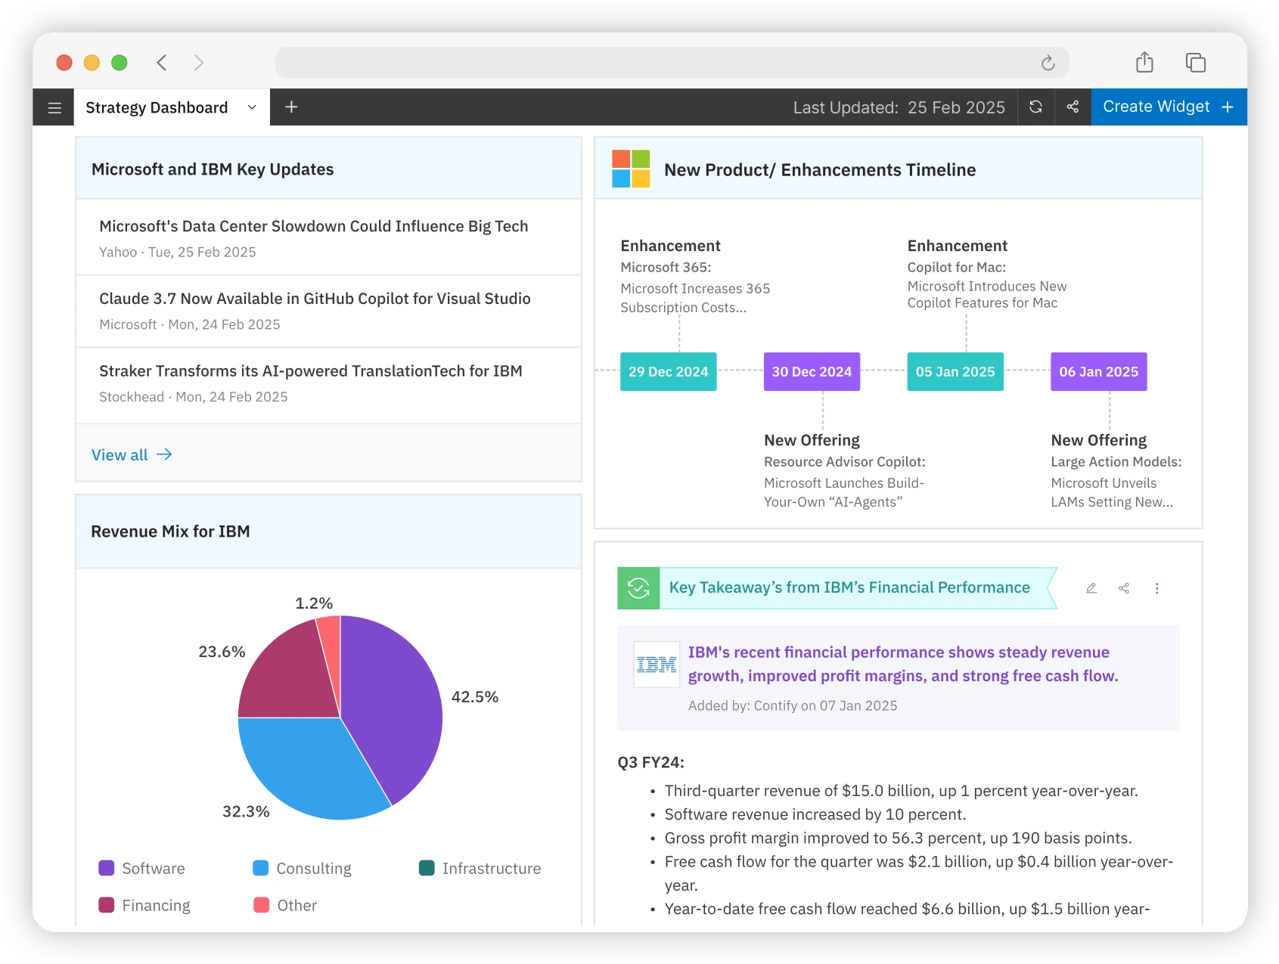This screenshot has width=1279, height=964.
Task: Open the hamburger menu icon
Action: pos(54,107)
